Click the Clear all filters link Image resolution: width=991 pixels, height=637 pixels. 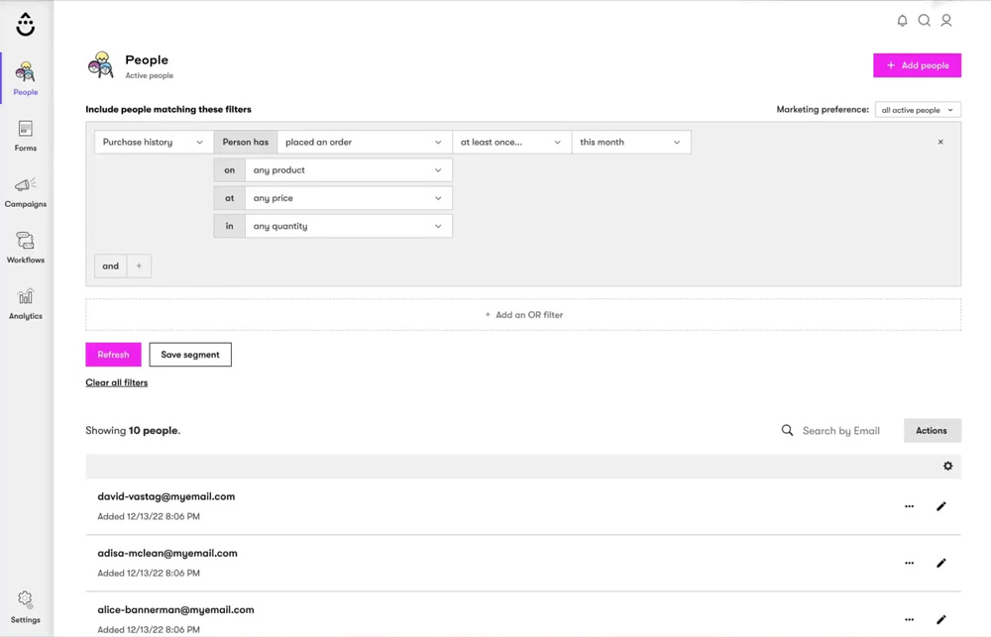click(117, 382)
